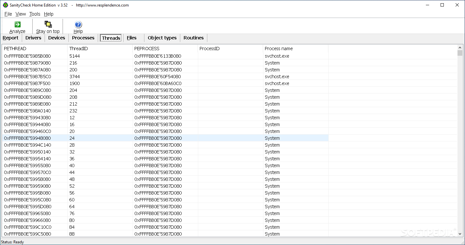Select thread ID 80 row
The image size is (465, 245).
[165, 220]
